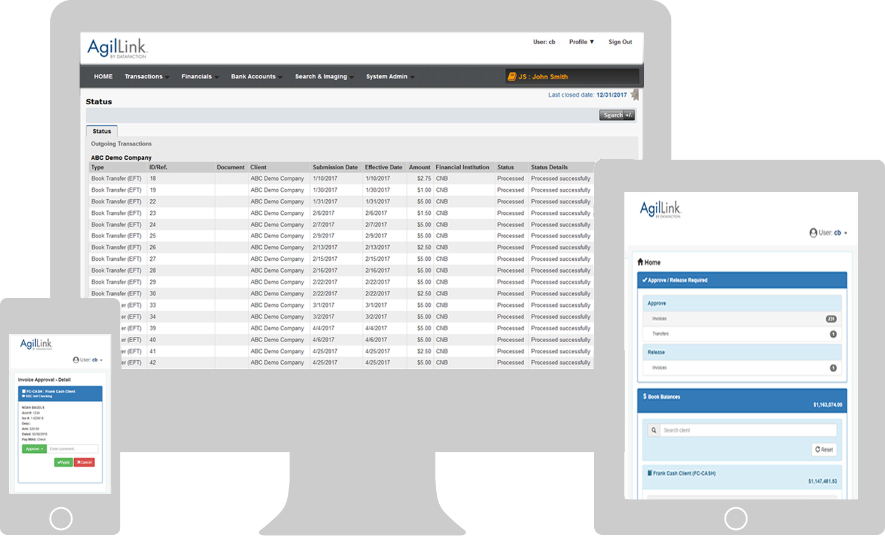Click the Submission Date column header

tap(335, 167)
